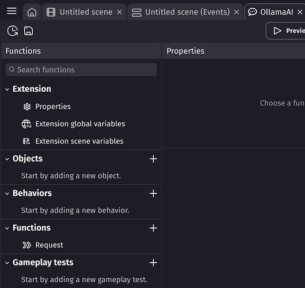Close the Untitled scene (Events) tab
Viewport: 305px width, 288px height.
coord(236,12)
